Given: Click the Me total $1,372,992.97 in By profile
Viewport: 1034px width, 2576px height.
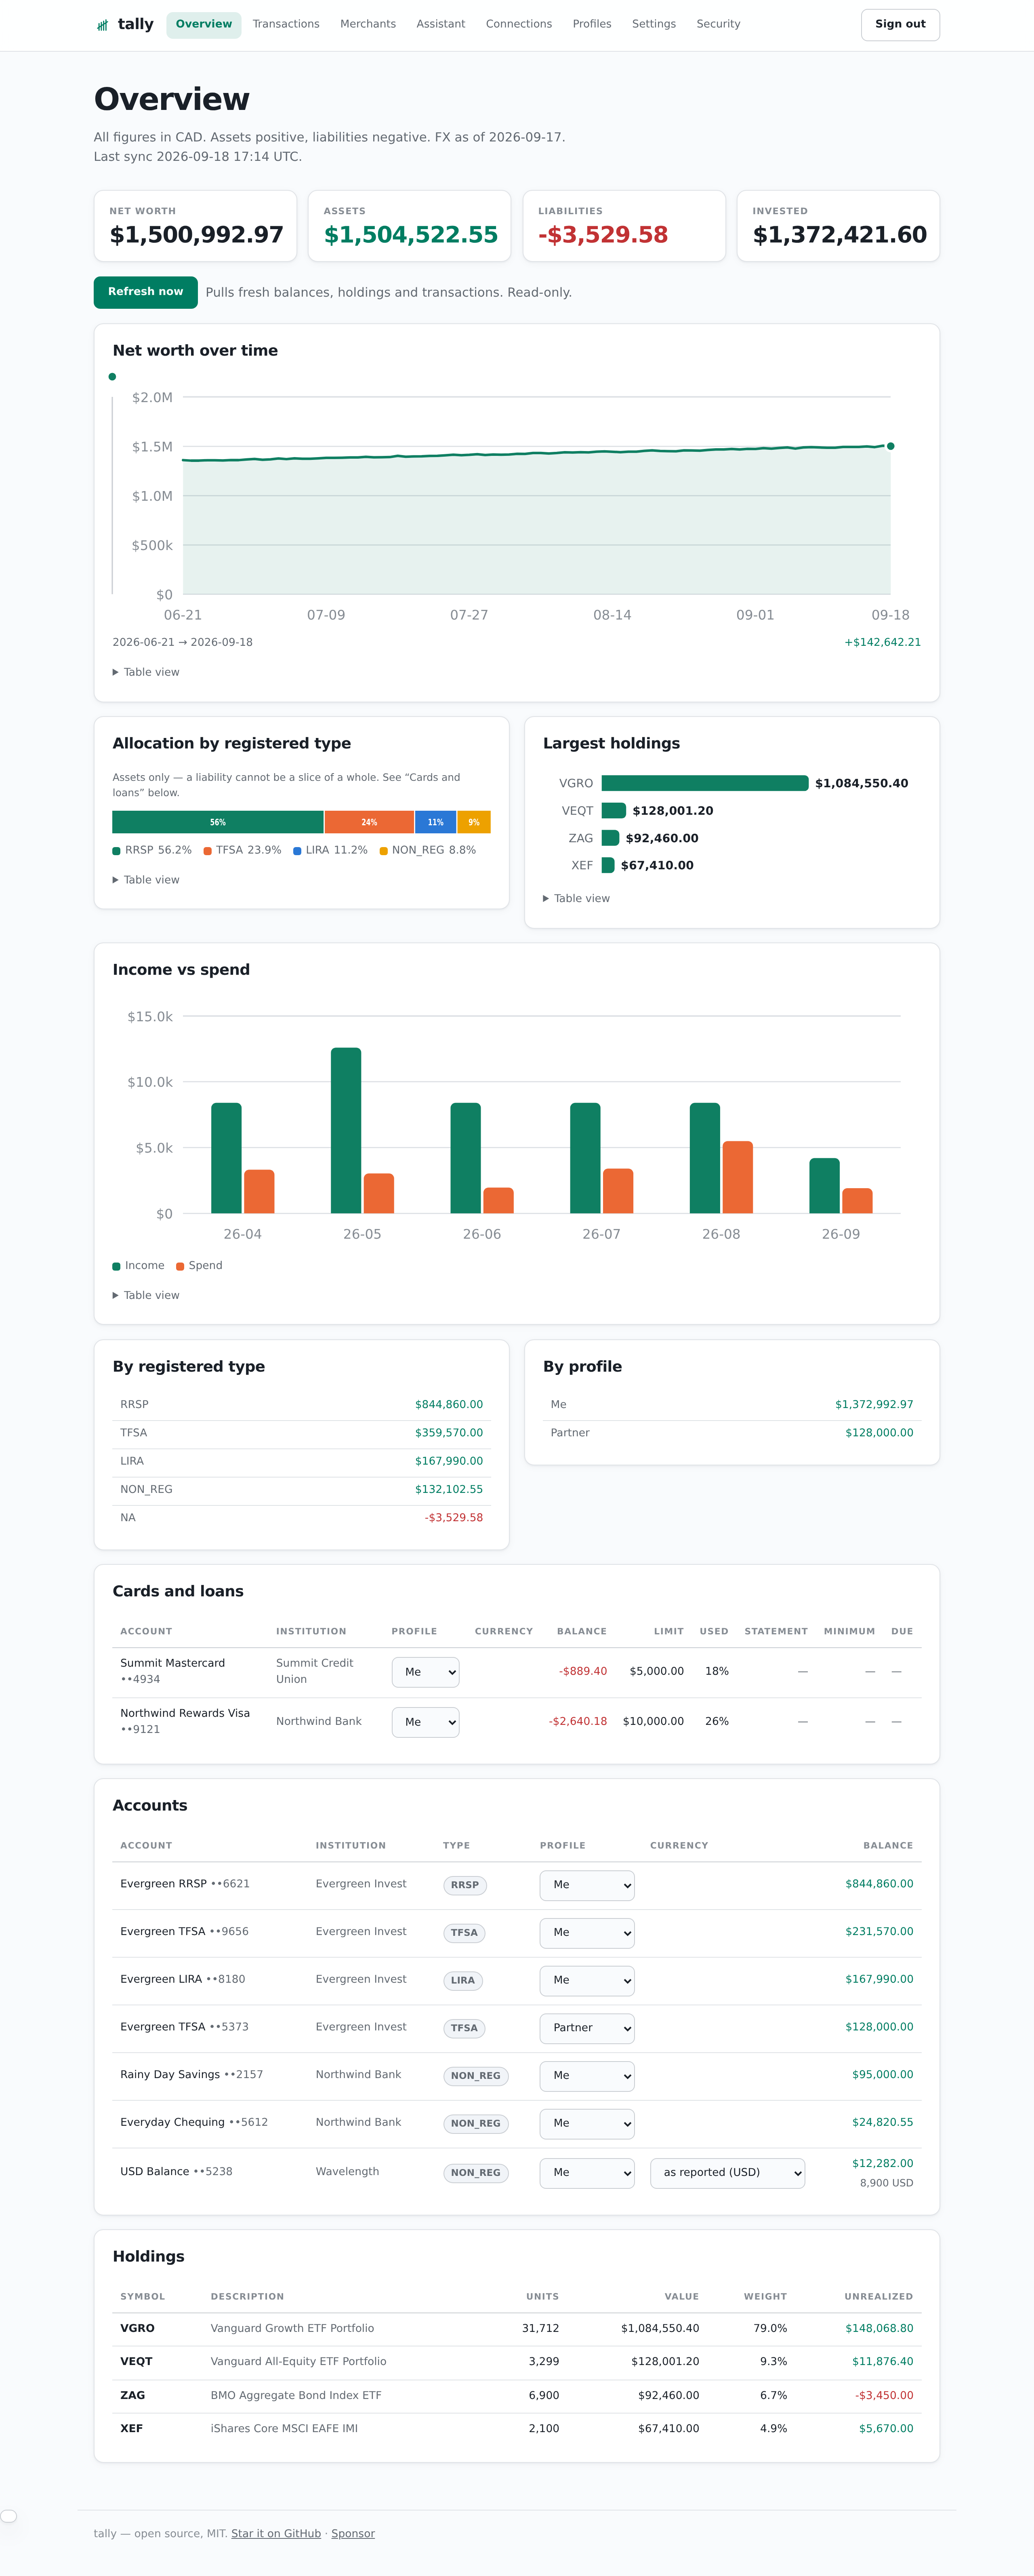Looking at the screenshot, I should pos(874,1405).
